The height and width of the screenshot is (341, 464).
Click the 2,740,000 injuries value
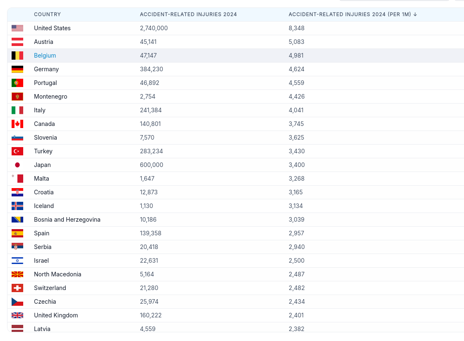[x=154, y=28]
